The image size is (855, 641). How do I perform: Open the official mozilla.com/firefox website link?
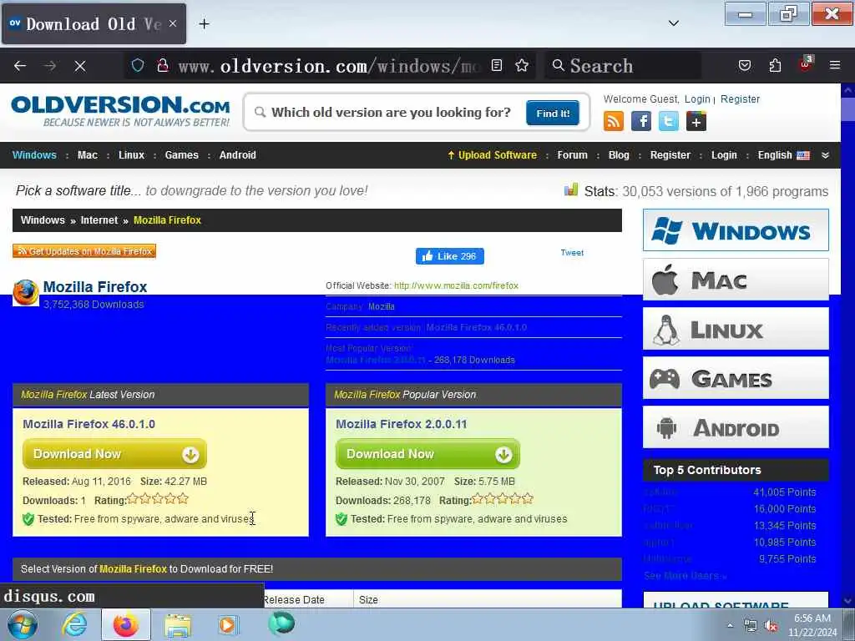coord(456,285)
